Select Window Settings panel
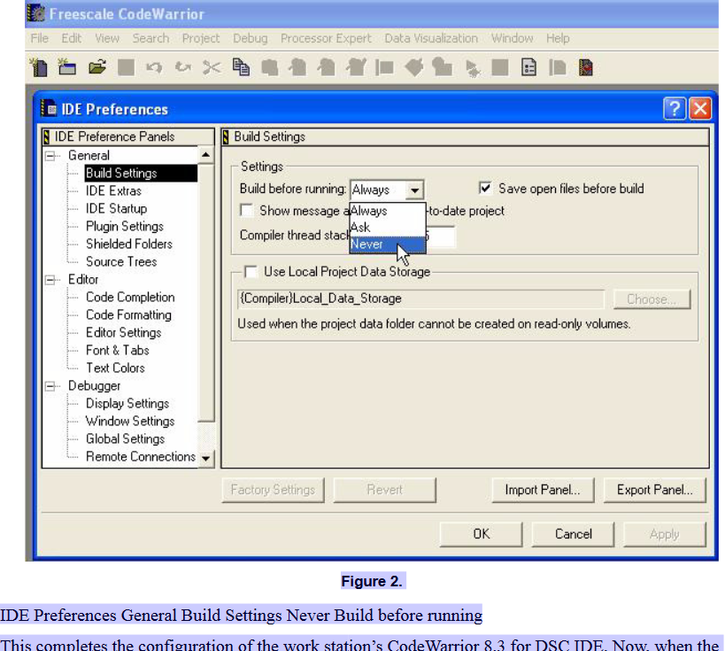This screenshot has width=725, height=651. point(130,421)
